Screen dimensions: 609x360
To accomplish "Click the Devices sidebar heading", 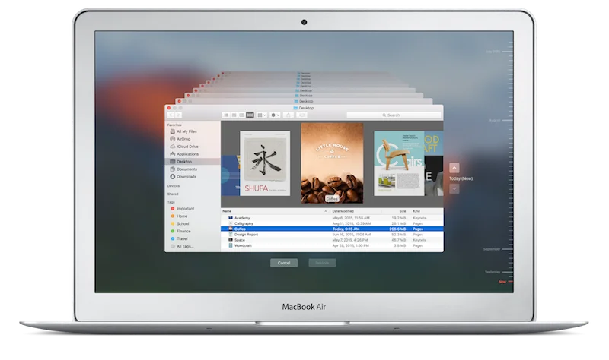I will tap(174, 186).
